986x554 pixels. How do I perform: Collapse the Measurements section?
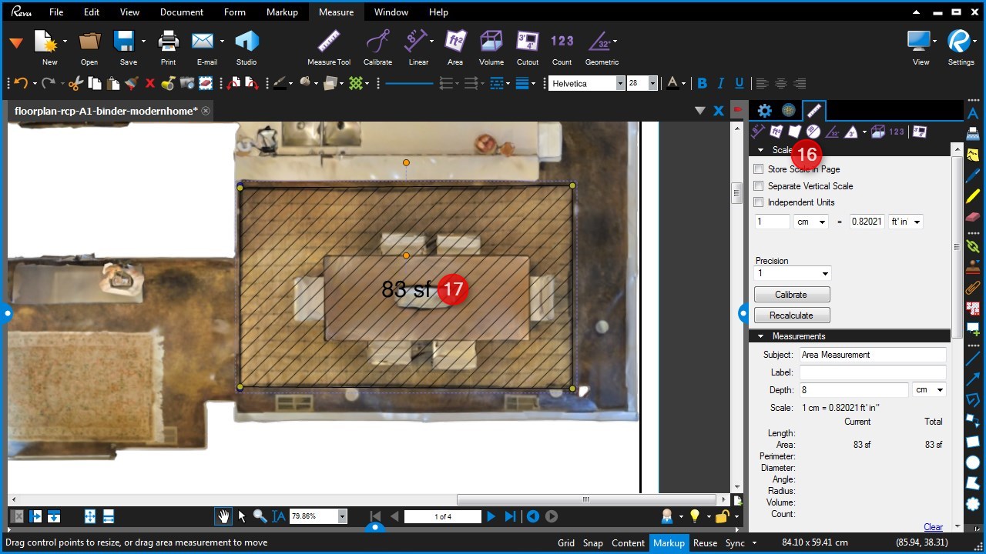tap(761, 336)
